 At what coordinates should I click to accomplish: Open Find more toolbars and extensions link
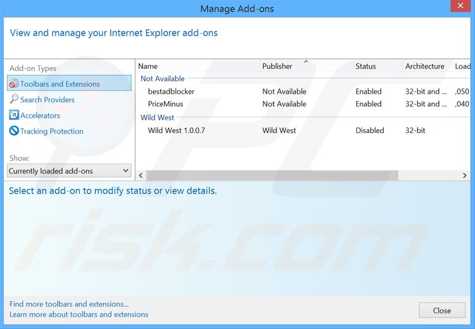(x=69, y=304)
